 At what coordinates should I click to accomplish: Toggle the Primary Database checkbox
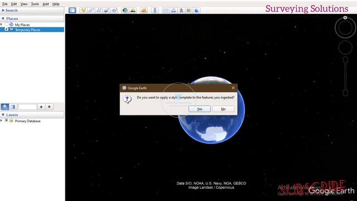pyautogui.click(x=6, y=121)
